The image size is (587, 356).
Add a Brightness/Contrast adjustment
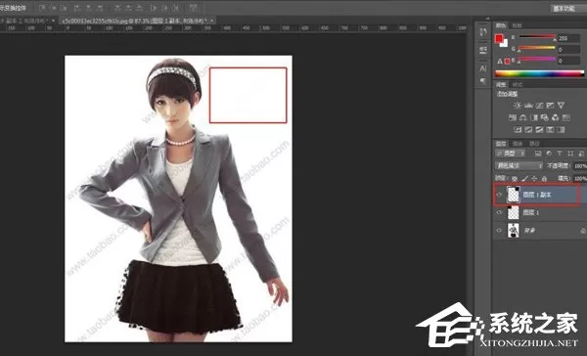coord(518,106)
